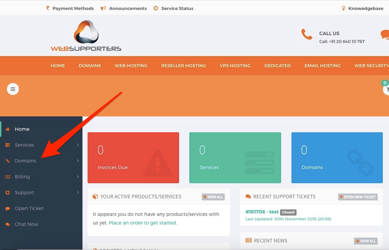
Task: Expand the Services sidebar chevron
Action: [78, 145]
